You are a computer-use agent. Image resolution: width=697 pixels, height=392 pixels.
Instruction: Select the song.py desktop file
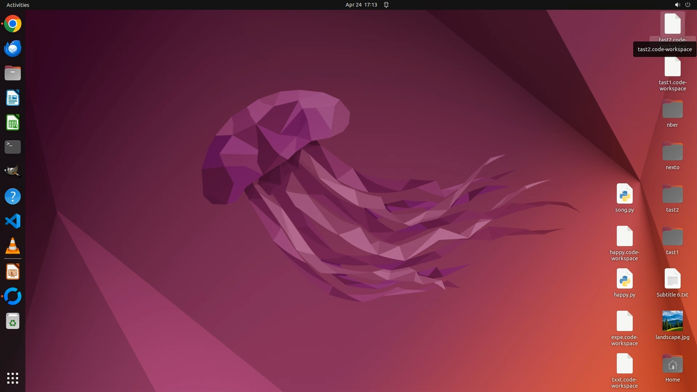click(x=624, y=194)
